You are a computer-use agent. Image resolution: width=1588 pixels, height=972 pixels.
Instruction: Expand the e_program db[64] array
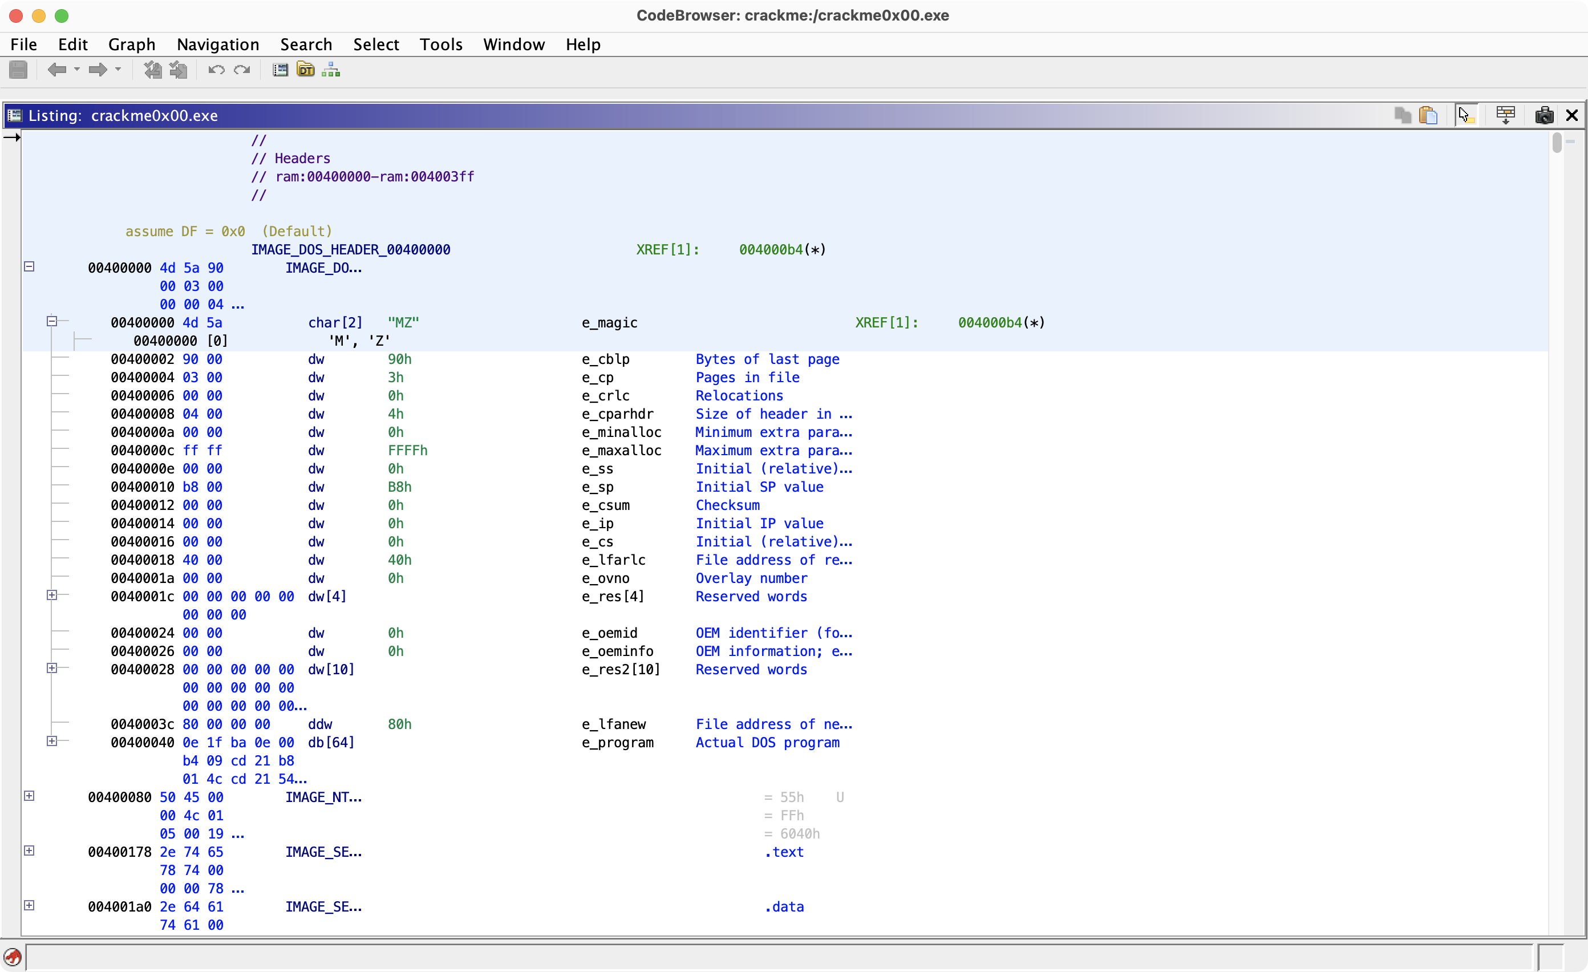51,741
